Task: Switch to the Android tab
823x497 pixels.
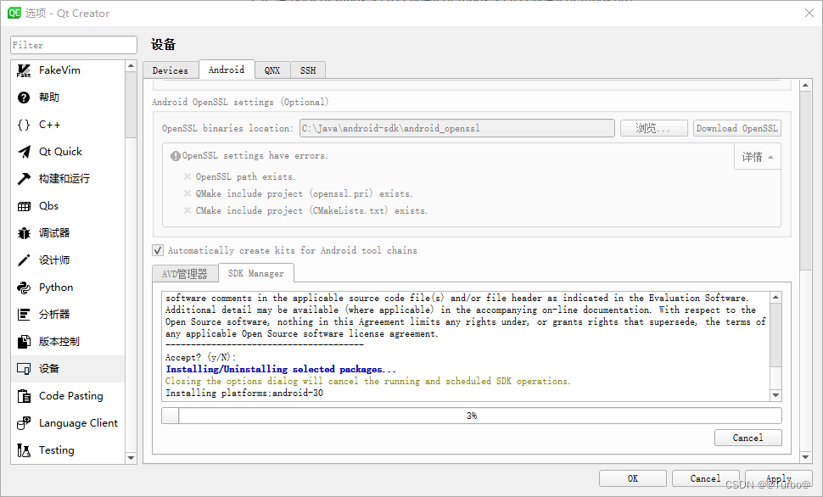Action: (x=227, y=70)
